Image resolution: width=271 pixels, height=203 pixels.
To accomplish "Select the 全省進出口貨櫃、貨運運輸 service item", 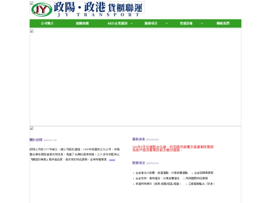I will (162, 173).
